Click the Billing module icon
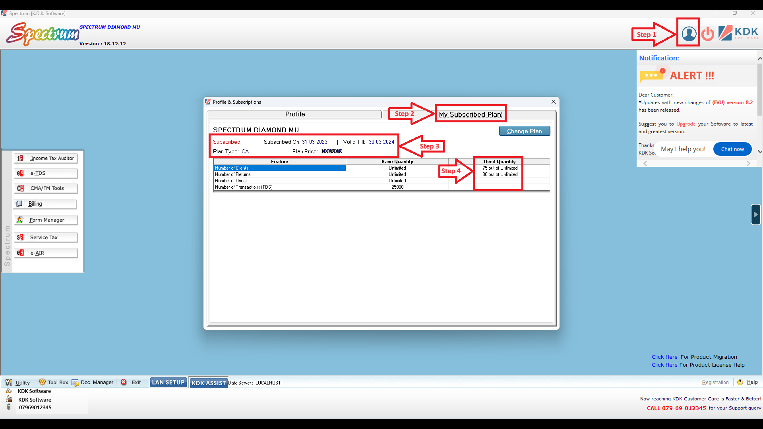The height and width of the screenshot is (429, 763). [x=19, y=204]
